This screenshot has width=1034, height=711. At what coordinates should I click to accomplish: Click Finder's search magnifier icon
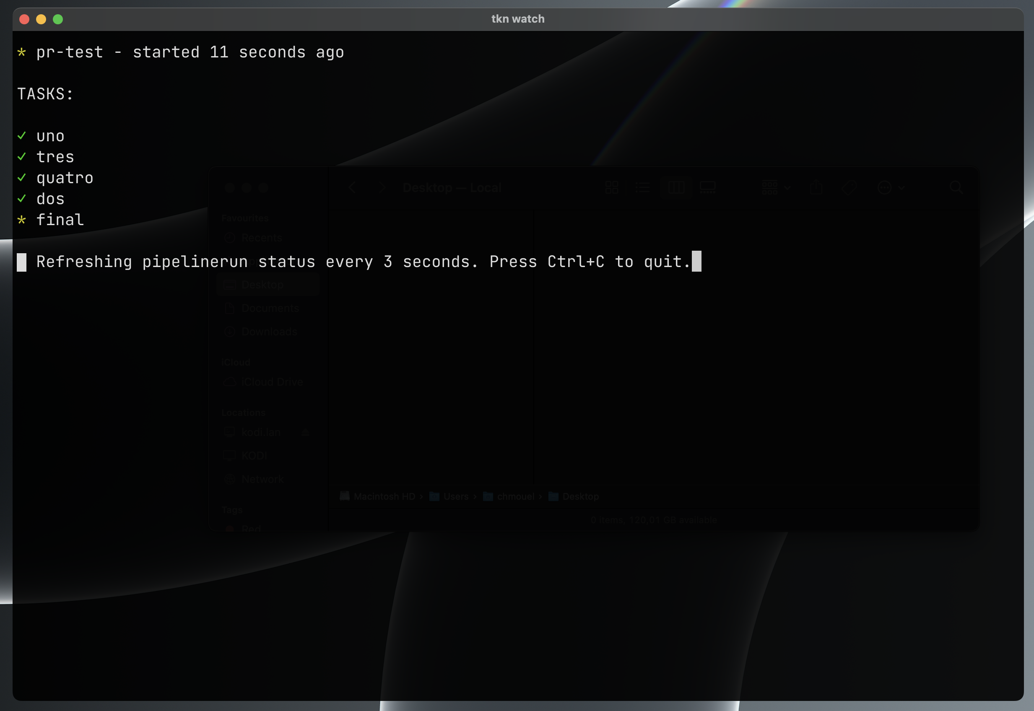[x=956, y=187]
